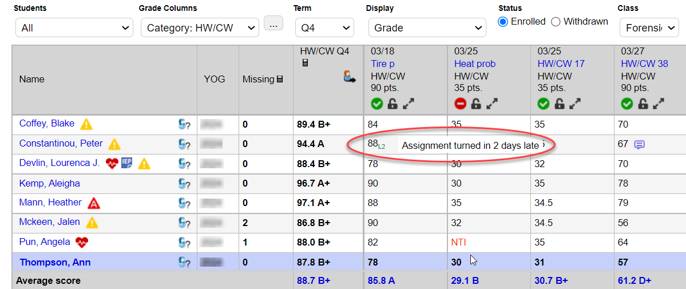
Task: Click the red no-entry icon under Heat prob
Action: point(460,104)
